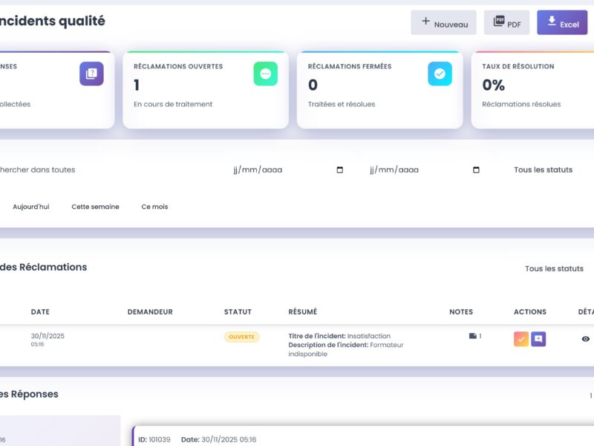Click the search input field
This screenshot has height=446, width=594.
pos(74,169)
